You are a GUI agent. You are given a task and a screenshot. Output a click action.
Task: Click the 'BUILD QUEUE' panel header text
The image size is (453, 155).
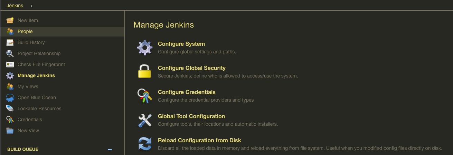pyautogui.click(x=23, y=149)
